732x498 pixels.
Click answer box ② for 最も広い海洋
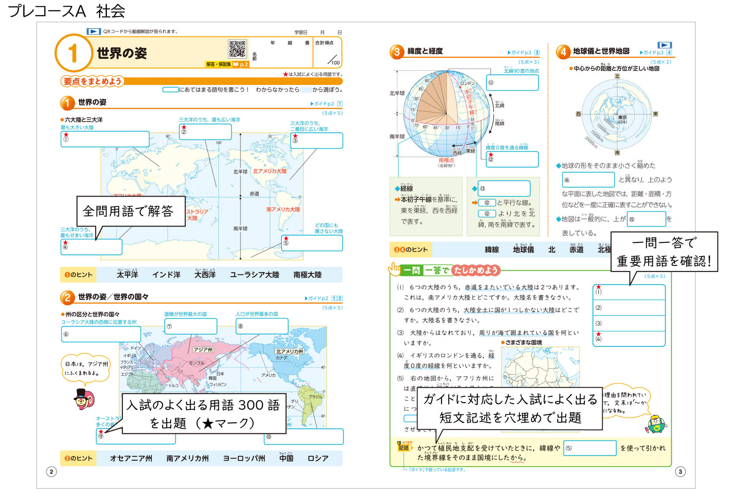tap(205, 132)
